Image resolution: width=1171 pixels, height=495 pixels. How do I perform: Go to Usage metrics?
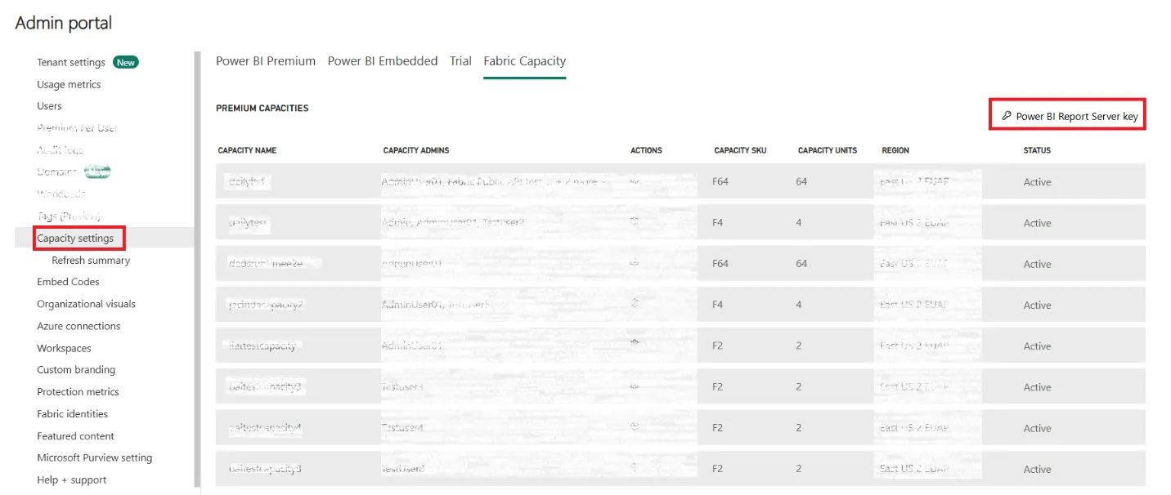[x=69, y=84]
